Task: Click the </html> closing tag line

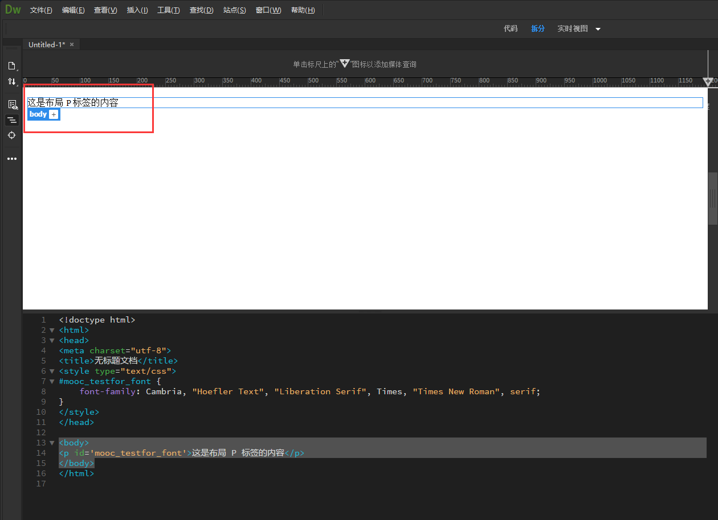Action: point(76,473)
